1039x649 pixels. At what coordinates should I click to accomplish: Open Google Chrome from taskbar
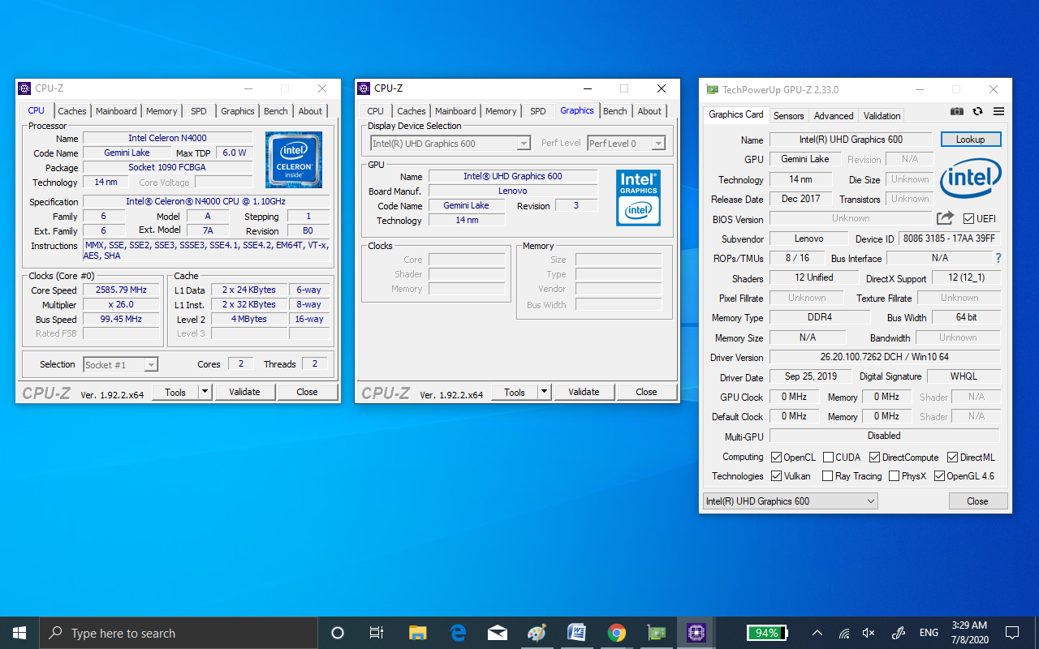pyautogui.click(x=617, y=633)
